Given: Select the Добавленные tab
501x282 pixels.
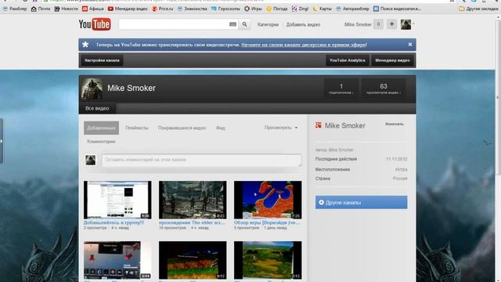Looking at the screenshot, I should [101, 128].
